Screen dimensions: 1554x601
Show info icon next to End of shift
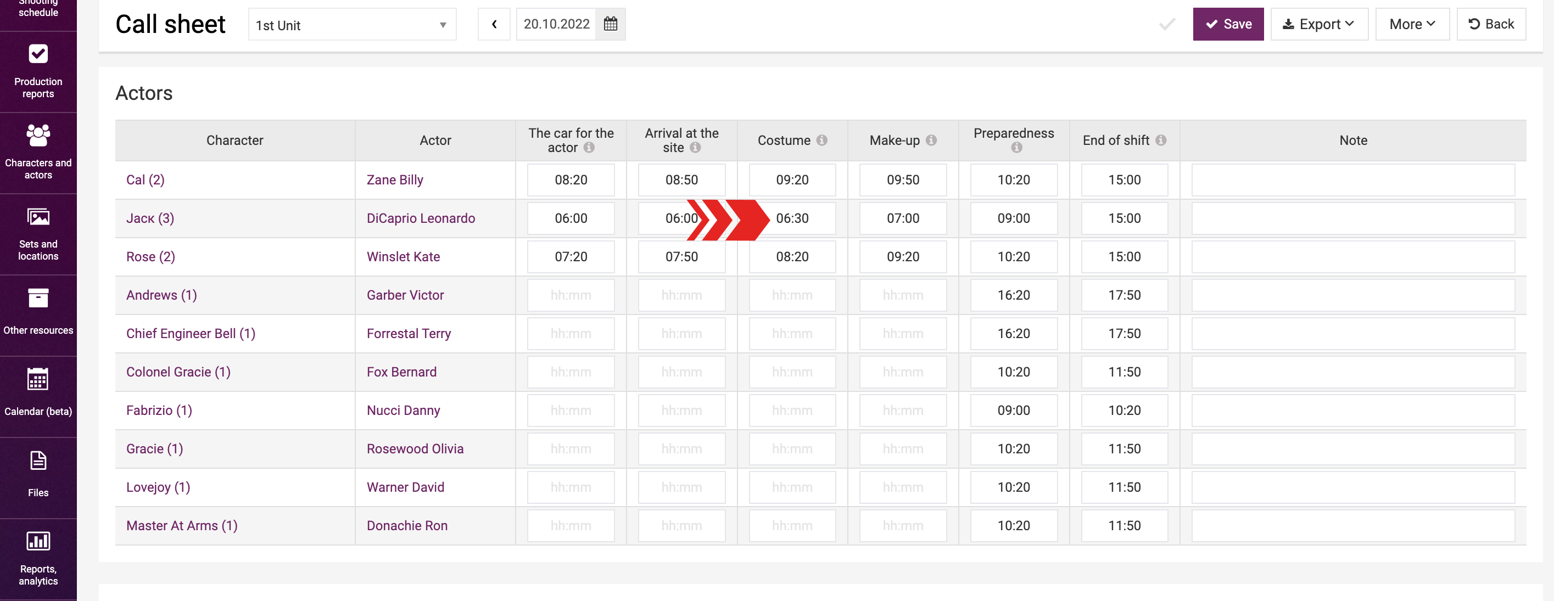[x=1161, y=141]
